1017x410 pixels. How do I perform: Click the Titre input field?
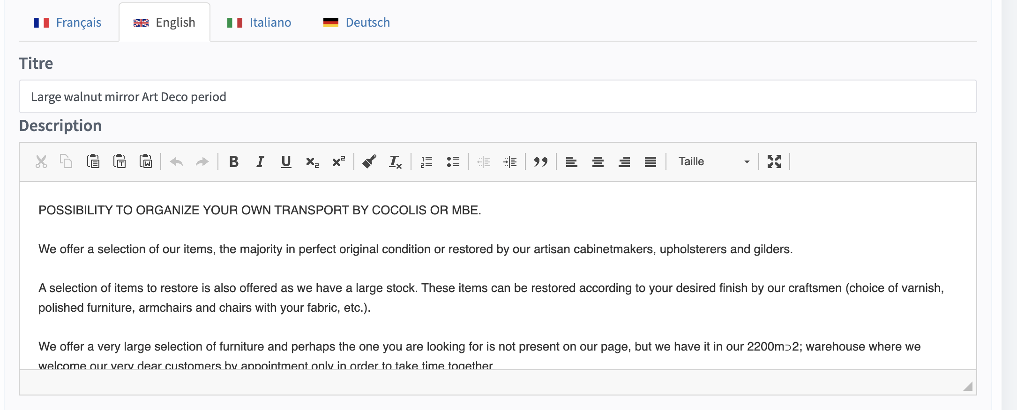coord(498,96)
